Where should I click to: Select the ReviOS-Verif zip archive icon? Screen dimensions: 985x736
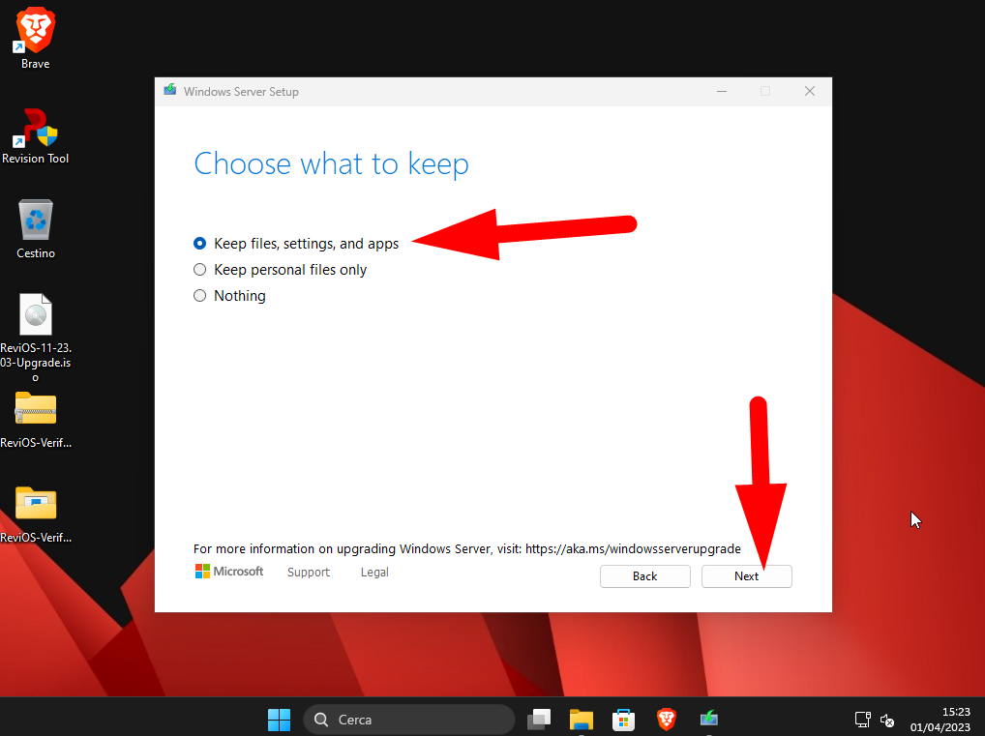click(36, 420)
